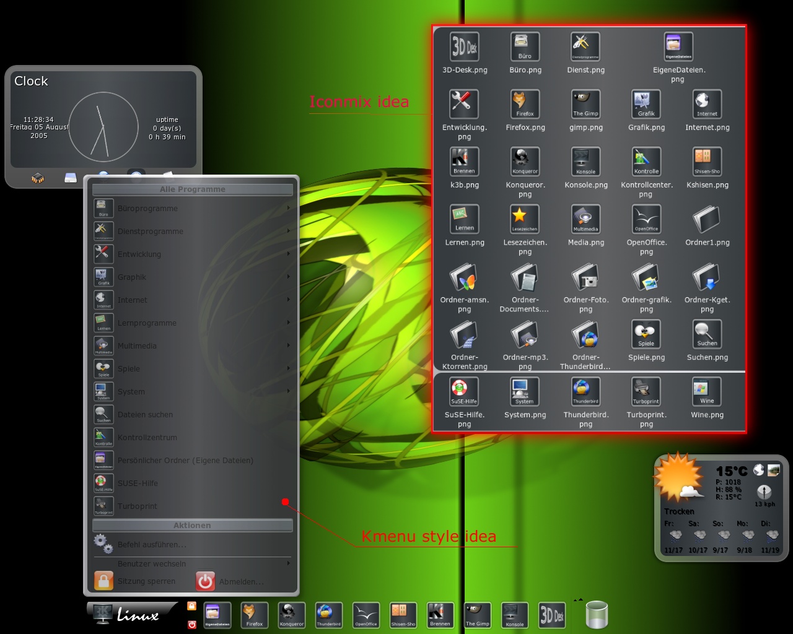Viewport: 793px width, 634px height.
Task: Open the trash can in the dock
Action: click(x=597, y=615)
